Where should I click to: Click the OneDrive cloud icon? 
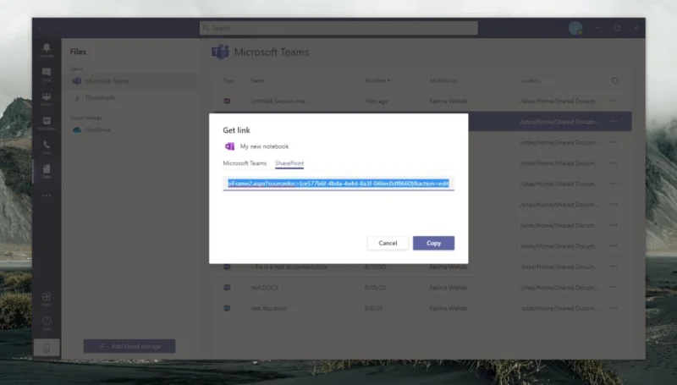77,130
